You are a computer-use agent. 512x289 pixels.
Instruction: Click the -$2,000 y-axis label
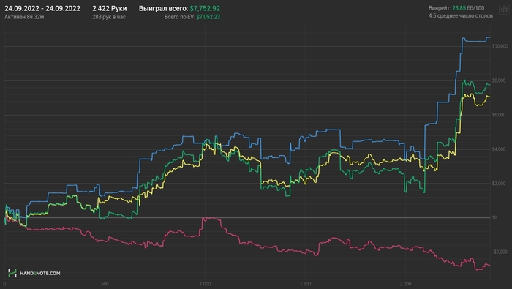[x=500, y=252]
